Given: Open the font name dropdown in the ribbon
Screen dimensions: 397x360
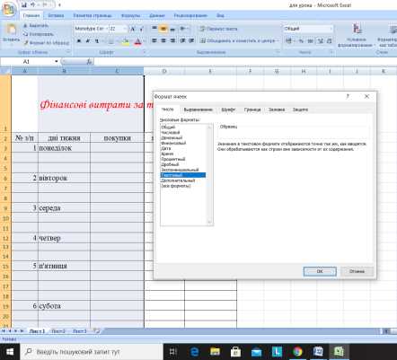Looking at the screenshot, I should pyautogui.click(x=106, y=29).
